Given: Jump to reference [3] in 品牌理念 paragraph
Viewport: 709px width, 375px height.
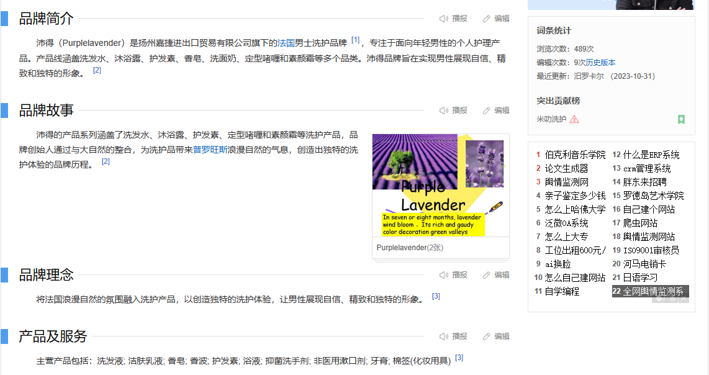Looking at the screenshot, I should click(436, 296).
